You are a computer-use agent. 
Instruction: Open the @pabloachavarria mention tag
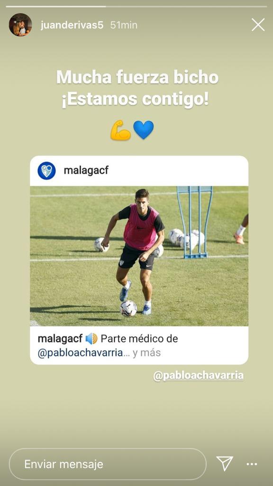(x=199, y=376)
